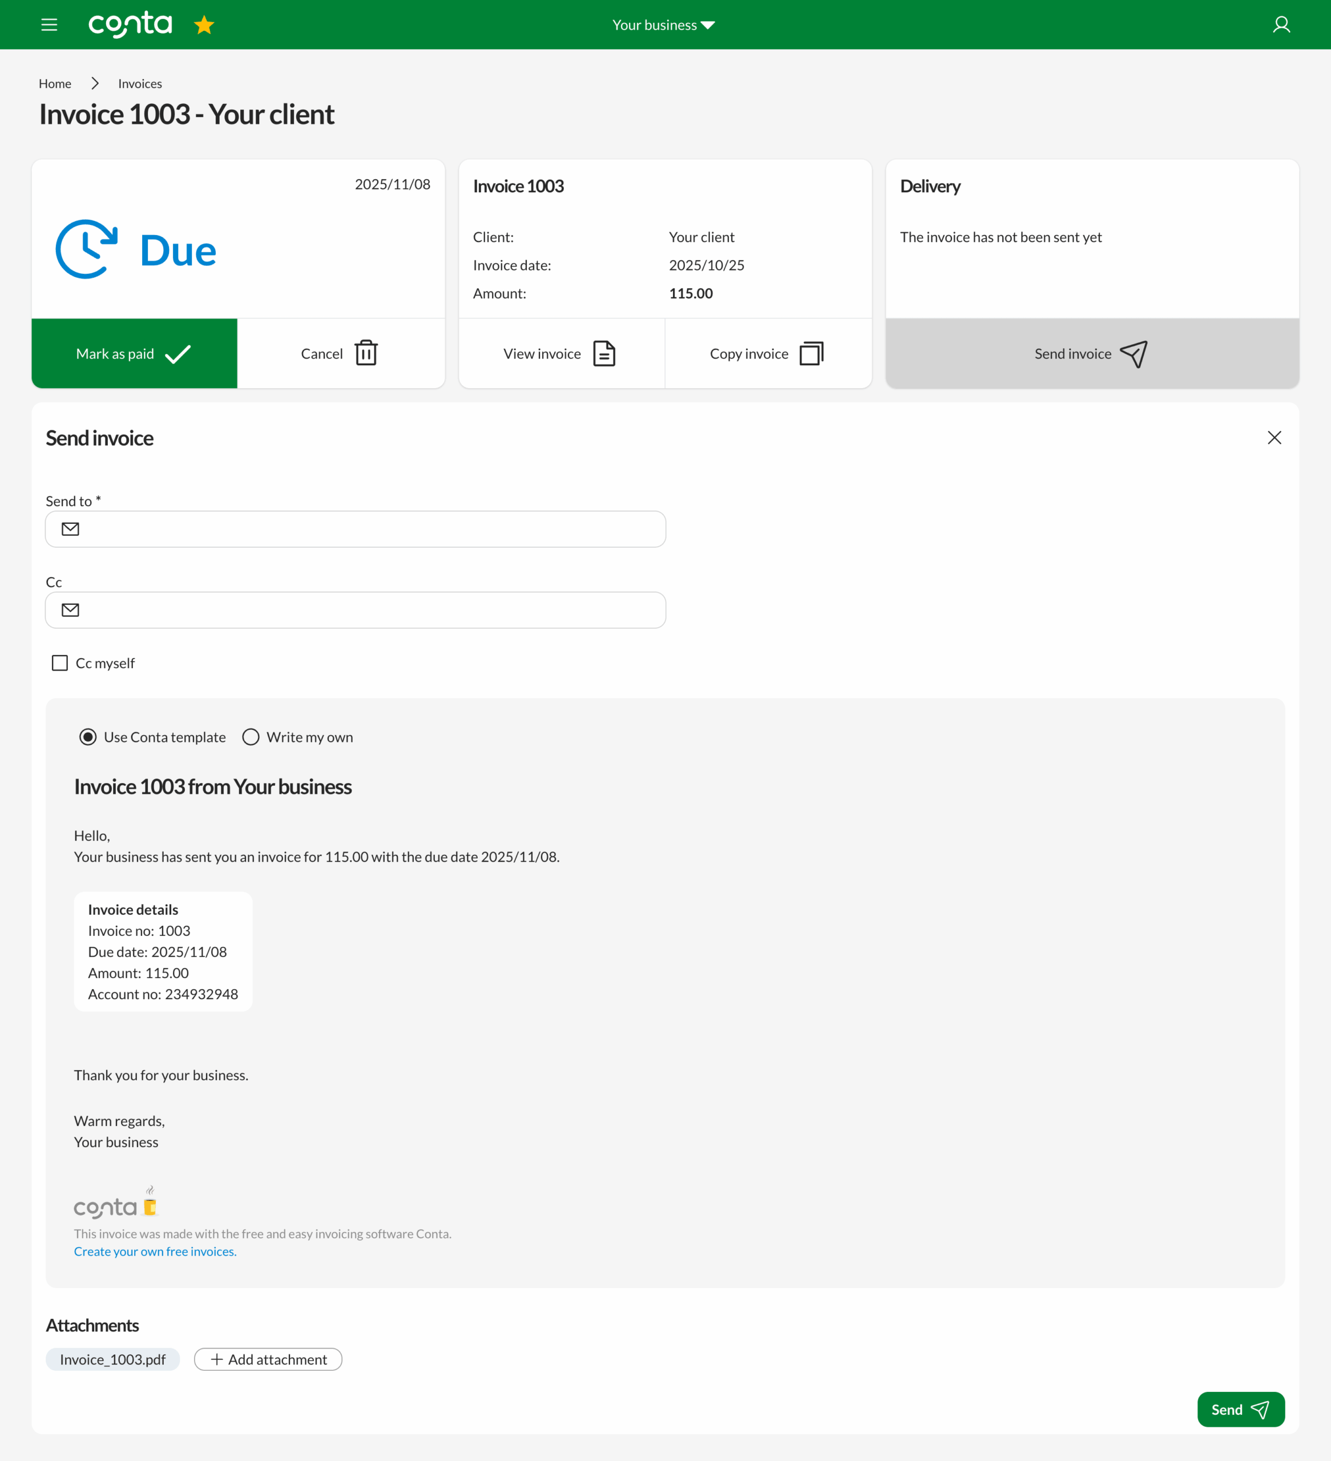Screen dimensions: 1331x1461
Task: Navigate to Invoices breadcrumb
Action: [140, 83]
